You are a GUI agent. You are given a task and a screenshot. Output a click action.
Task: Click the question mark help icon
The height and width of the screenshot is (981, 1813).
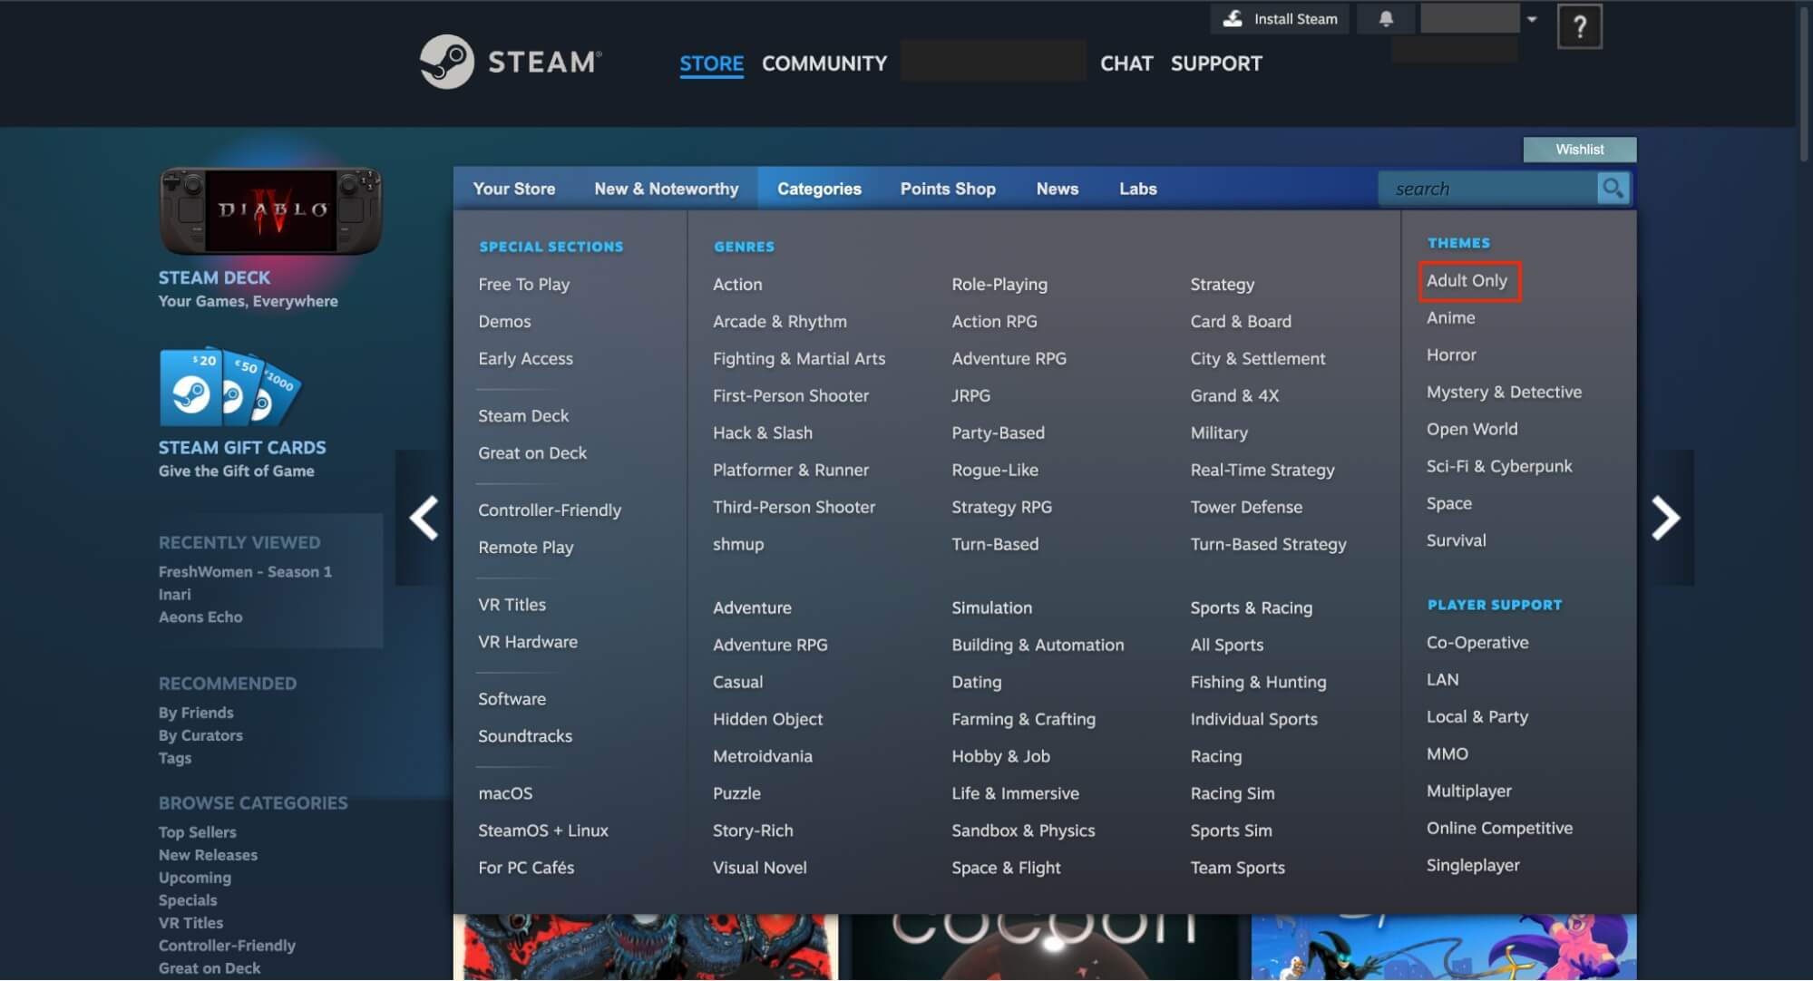1580,25
